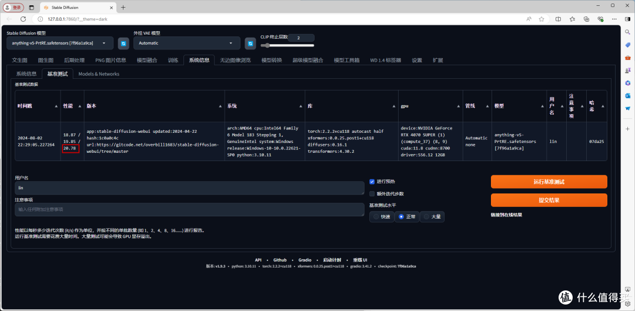
Task: Add this page to favorites
Action: pos(541,19)
